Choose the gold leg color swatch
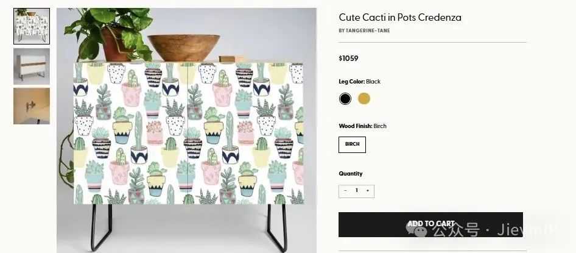576x253 pixels. click(364, 99)
